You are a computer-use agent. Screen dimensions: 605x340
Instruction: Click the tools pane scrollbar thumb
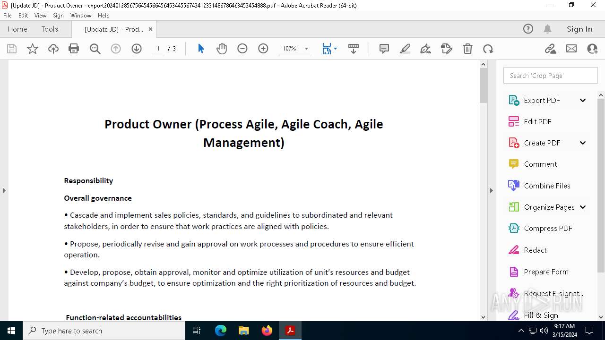[601, 185]
